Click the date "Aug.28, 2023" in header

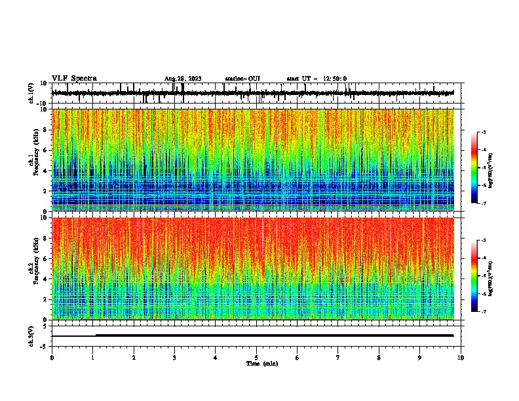(183, 79)
